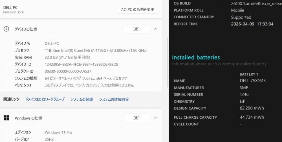The width and height of the screenshot is (282, 142).
Task: Click the プロダクト ID value text
Action: point(68,71)
